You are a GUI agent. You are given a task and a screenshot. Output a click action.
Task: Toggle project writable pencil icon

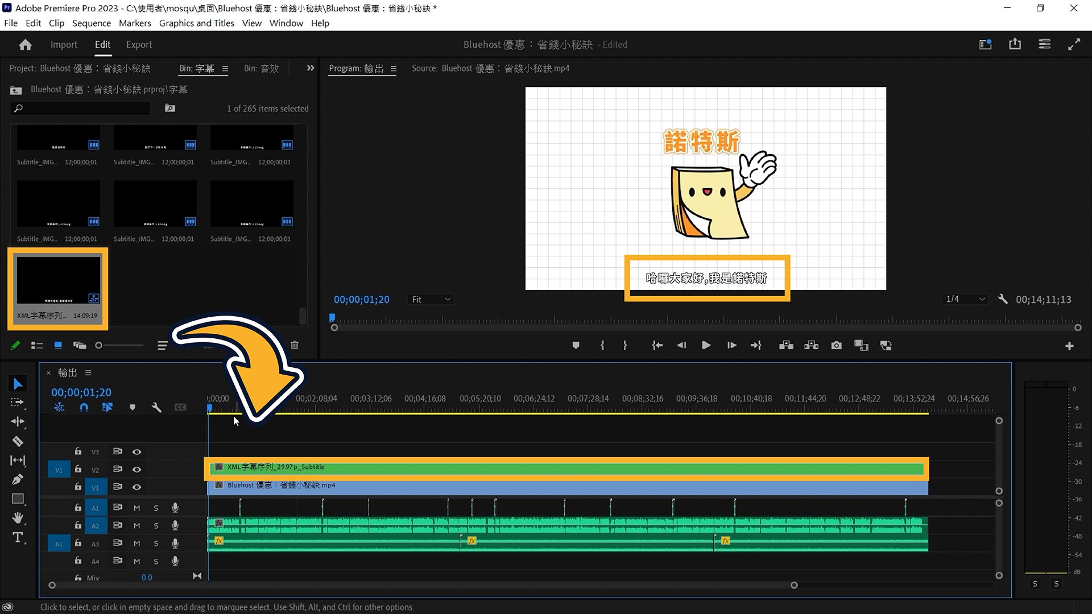point(15,345)
